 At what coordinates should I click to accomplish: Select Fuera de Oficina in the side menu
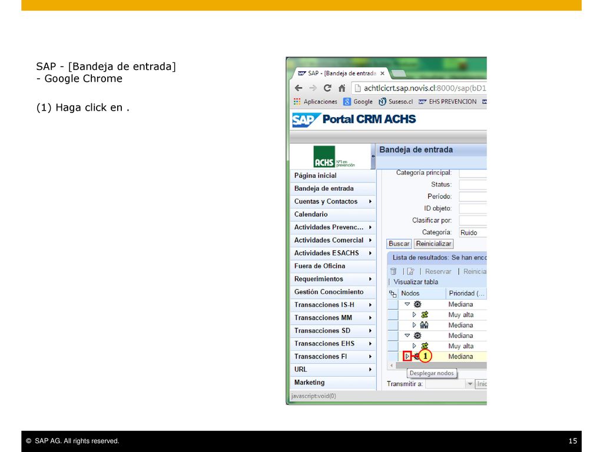pos(333,266)
